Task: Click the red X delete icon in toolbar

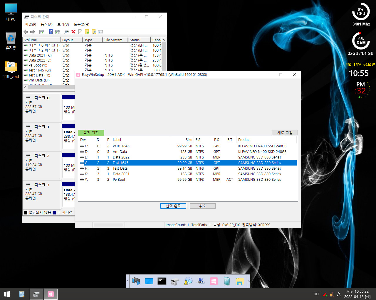Action: tap(73, 32)
